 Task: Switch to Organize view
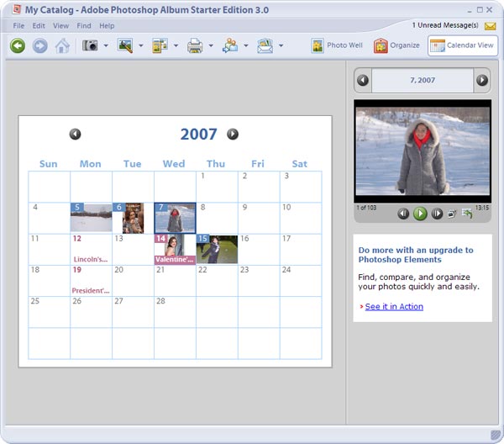click(396, 45)
